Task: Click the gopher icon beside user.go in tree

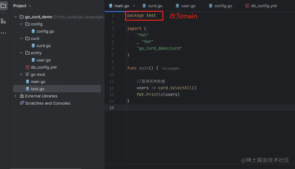Action: tap(33, 60)
